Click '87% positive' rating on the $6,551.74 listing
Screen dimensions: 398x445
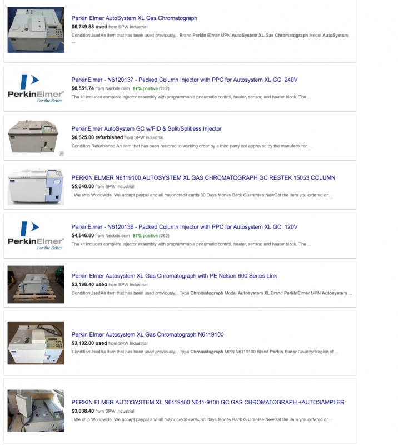click(x=145, y=88)
